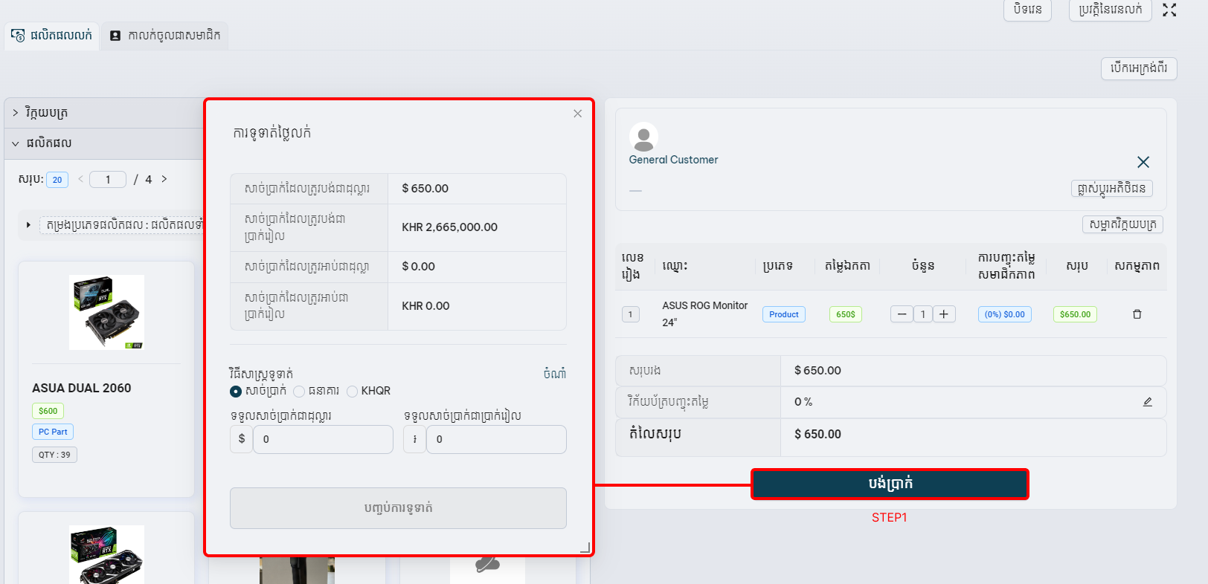Close the payment dialog with X icon

point(577,114)
